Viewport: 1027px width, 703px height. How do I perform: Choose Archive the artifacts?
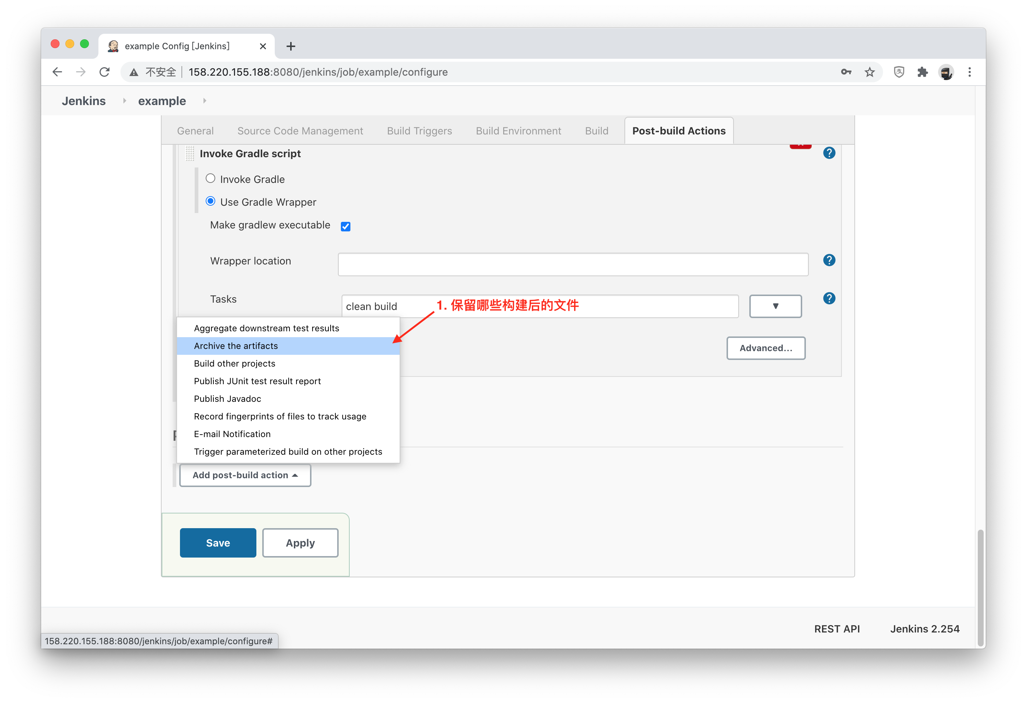point(288,346)
